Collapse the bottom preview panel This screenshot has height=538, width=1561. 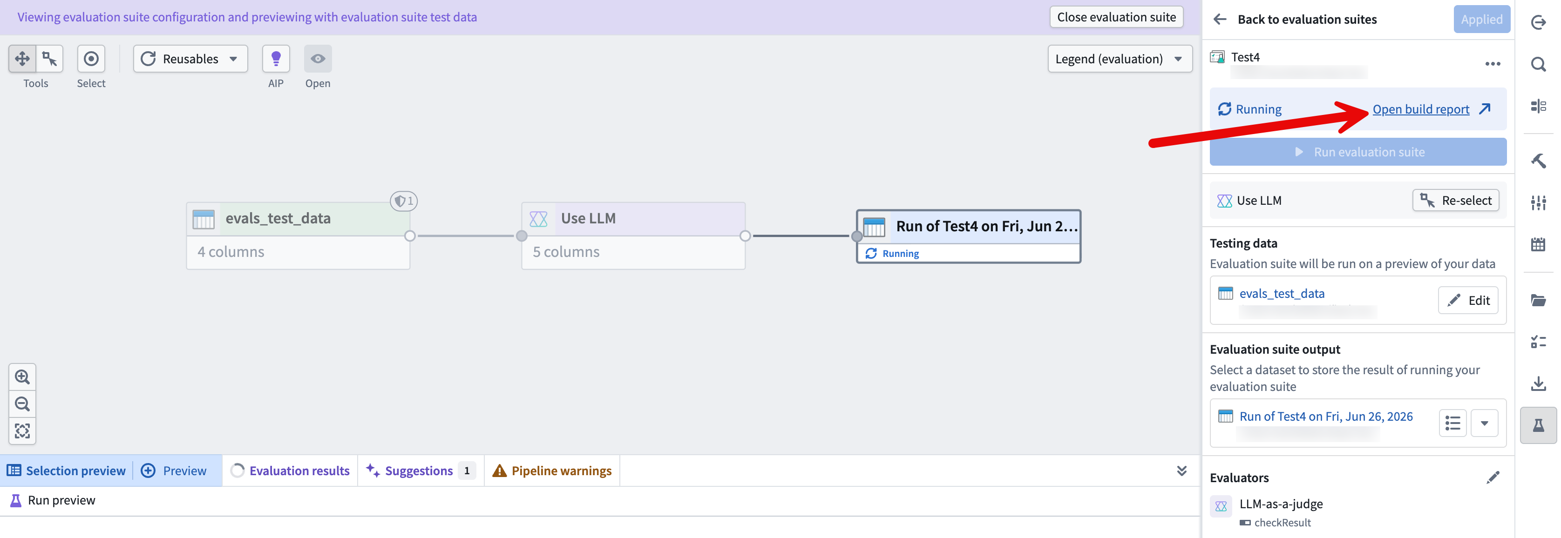pos(1181,471)
